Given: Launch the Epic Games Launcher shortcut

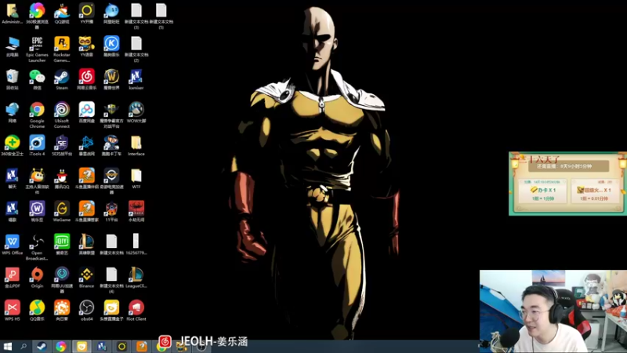Looking at the screenshot, I should pos(37,49).
